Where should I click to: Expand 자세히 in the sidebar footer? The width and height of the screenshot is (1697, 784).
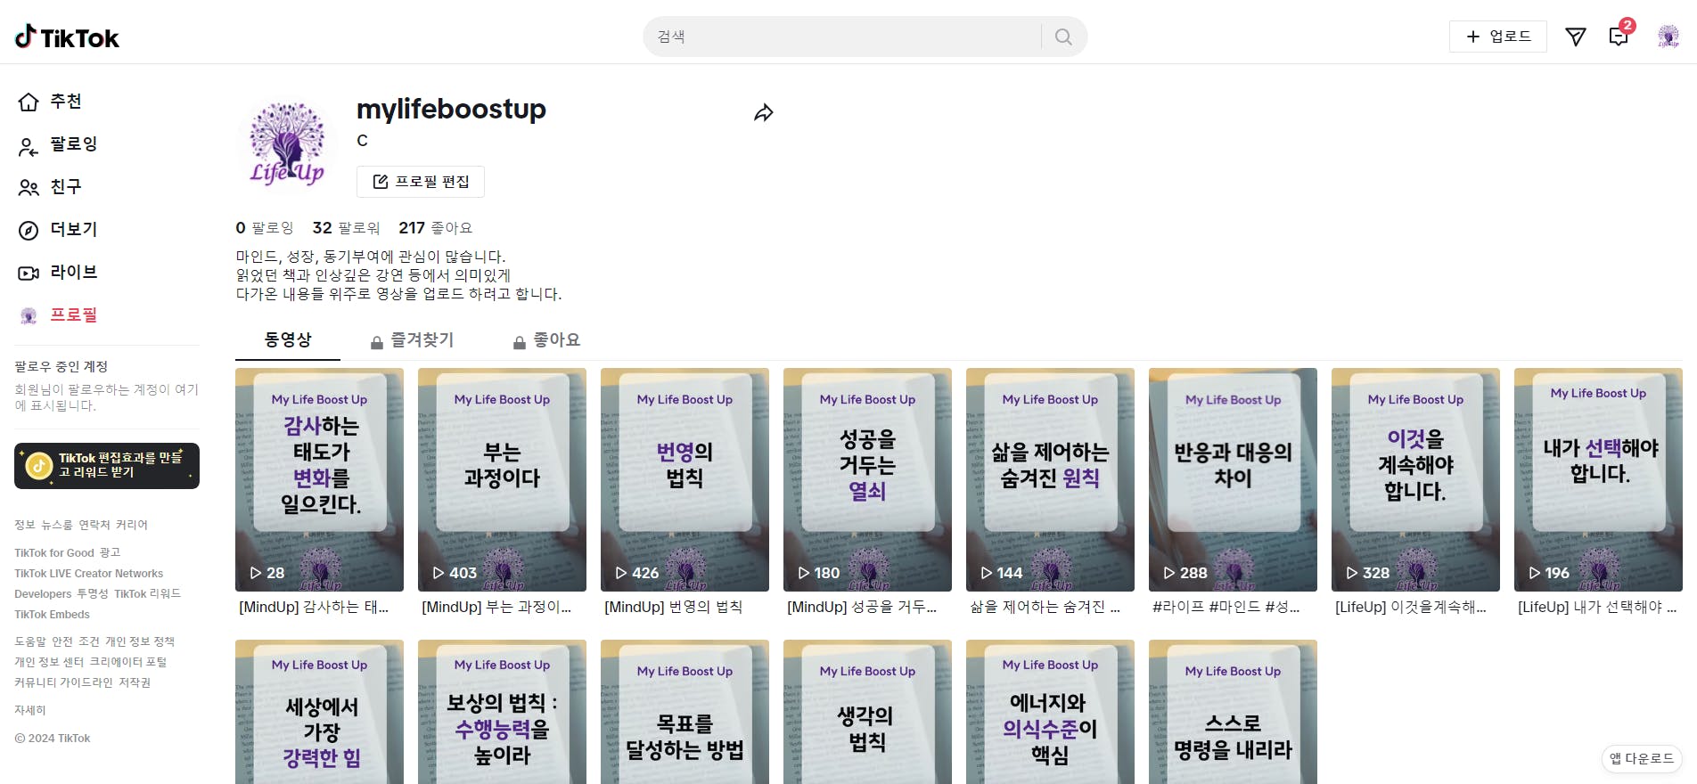(x=30, y=710)
